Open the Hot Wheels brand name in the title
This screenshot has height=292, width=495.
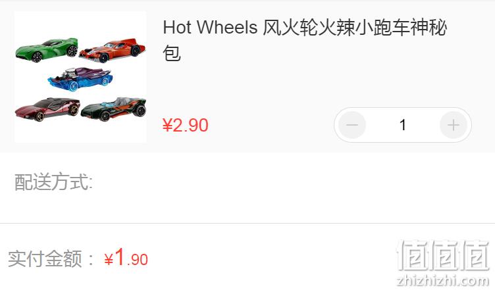pos(210,27)
